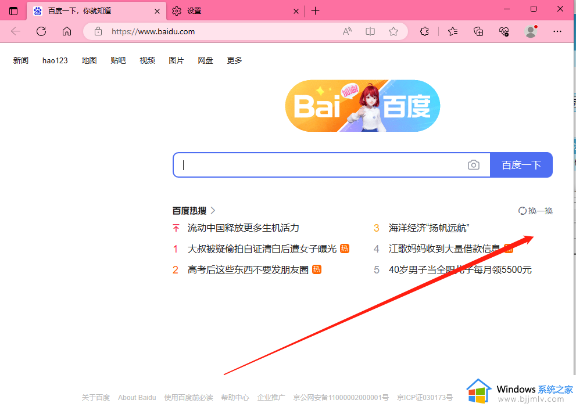Click the 百度一下 search button
Image resolution: width=576 pixels, height=407 pixels.
521,165
